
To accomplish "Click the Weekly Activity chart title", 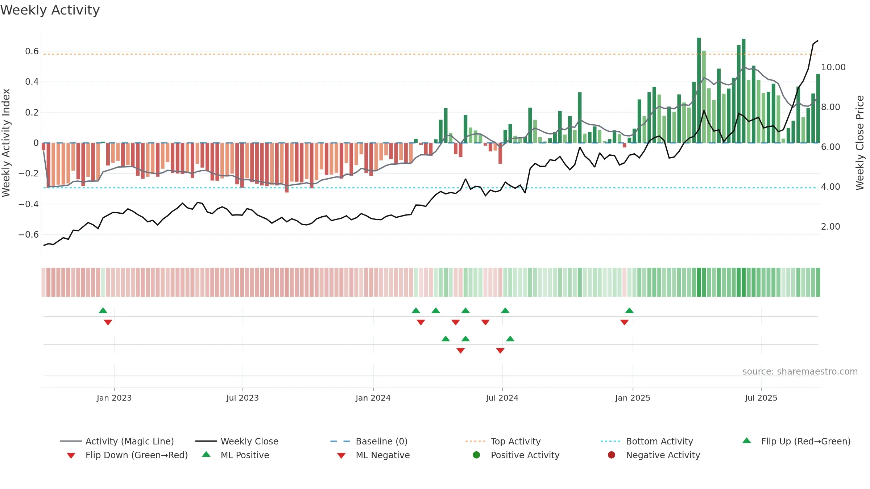I will [x=50, y=10].
